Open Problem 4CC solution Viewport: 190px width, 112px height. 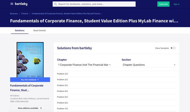(116, 91)
